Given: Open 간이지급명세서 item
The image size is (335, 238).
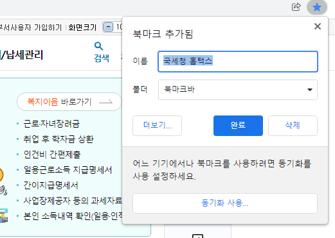Looking at the screenshot, I should [51, 185].
